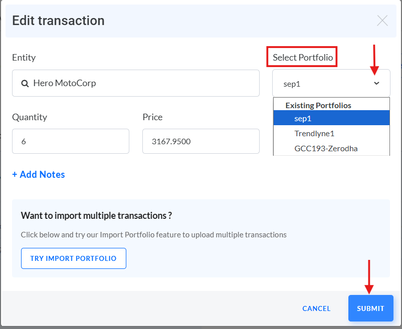Viewport: 402px width, 329px height.
Task: Open the + Add Notes link
Action: coord(39,174)
